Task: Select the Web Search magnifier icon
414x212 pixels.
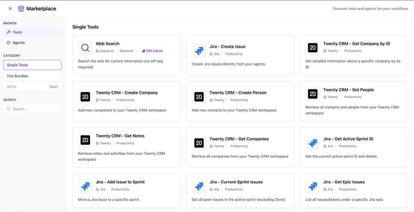Action: [x=85, y=48]
